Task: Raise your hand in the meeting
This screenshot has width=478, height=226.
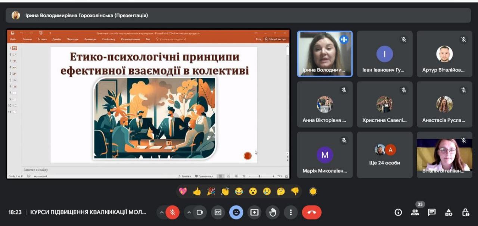Action: 273,212
